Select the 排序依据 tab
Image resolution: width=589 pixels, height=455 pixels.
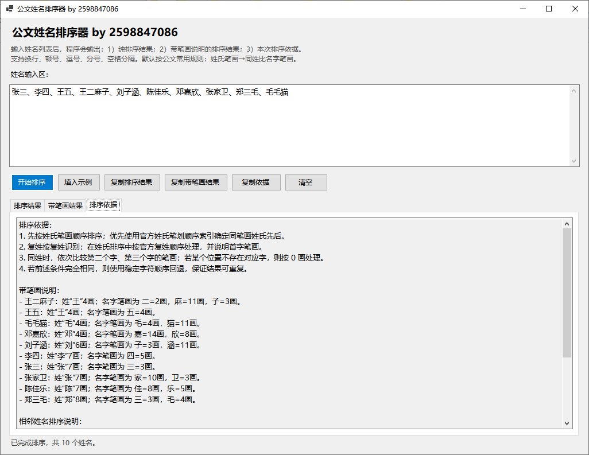[103, 205]
